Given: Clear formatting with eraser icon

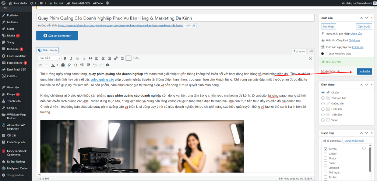Looking at the screenshot, I should 69,65.
